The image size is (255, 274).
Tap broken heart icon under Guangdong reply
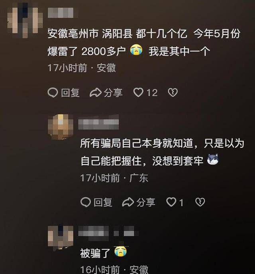200,202
